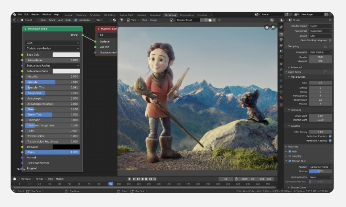Click the Base Color swatch
Image resolution: width=346 pixels, height=207 pixels.
66,55
